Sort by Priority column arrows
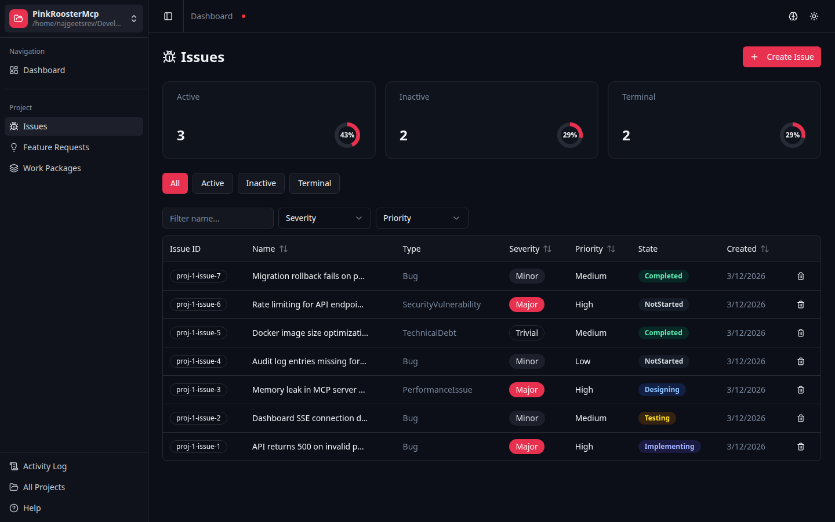This screenshot has width=835, height=522. 611,249
